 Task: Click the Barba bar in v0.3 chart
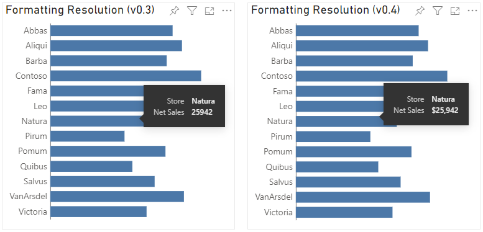tap(108, 61)
